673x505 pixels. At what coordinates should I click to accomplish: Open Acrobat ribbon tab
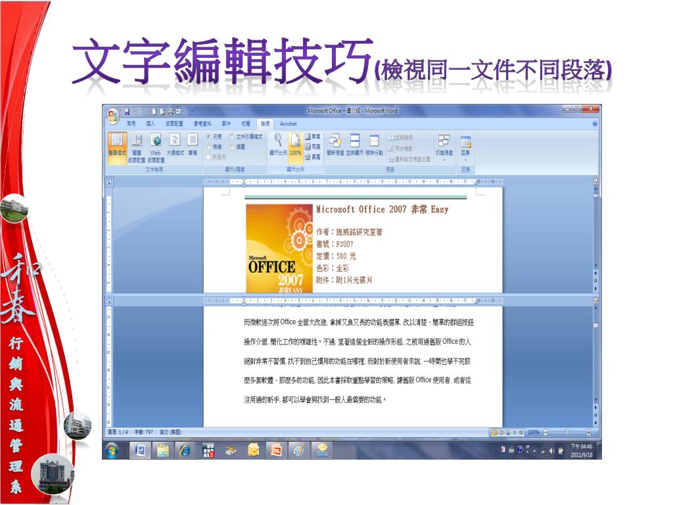click(288, 124)
